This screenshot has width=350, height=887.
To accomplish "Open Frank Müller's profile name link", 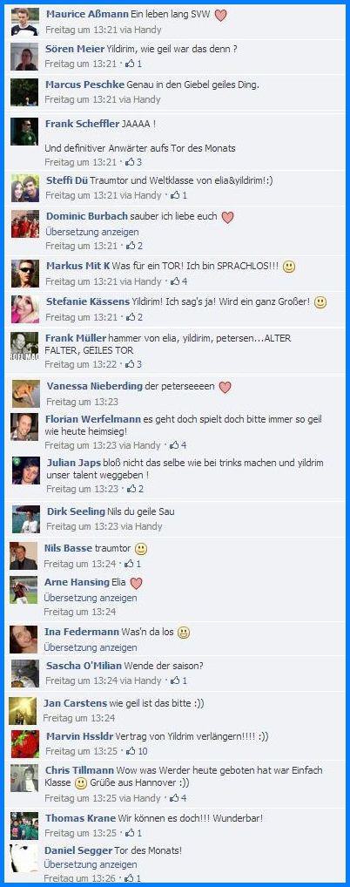I will [x=76, y=338].
